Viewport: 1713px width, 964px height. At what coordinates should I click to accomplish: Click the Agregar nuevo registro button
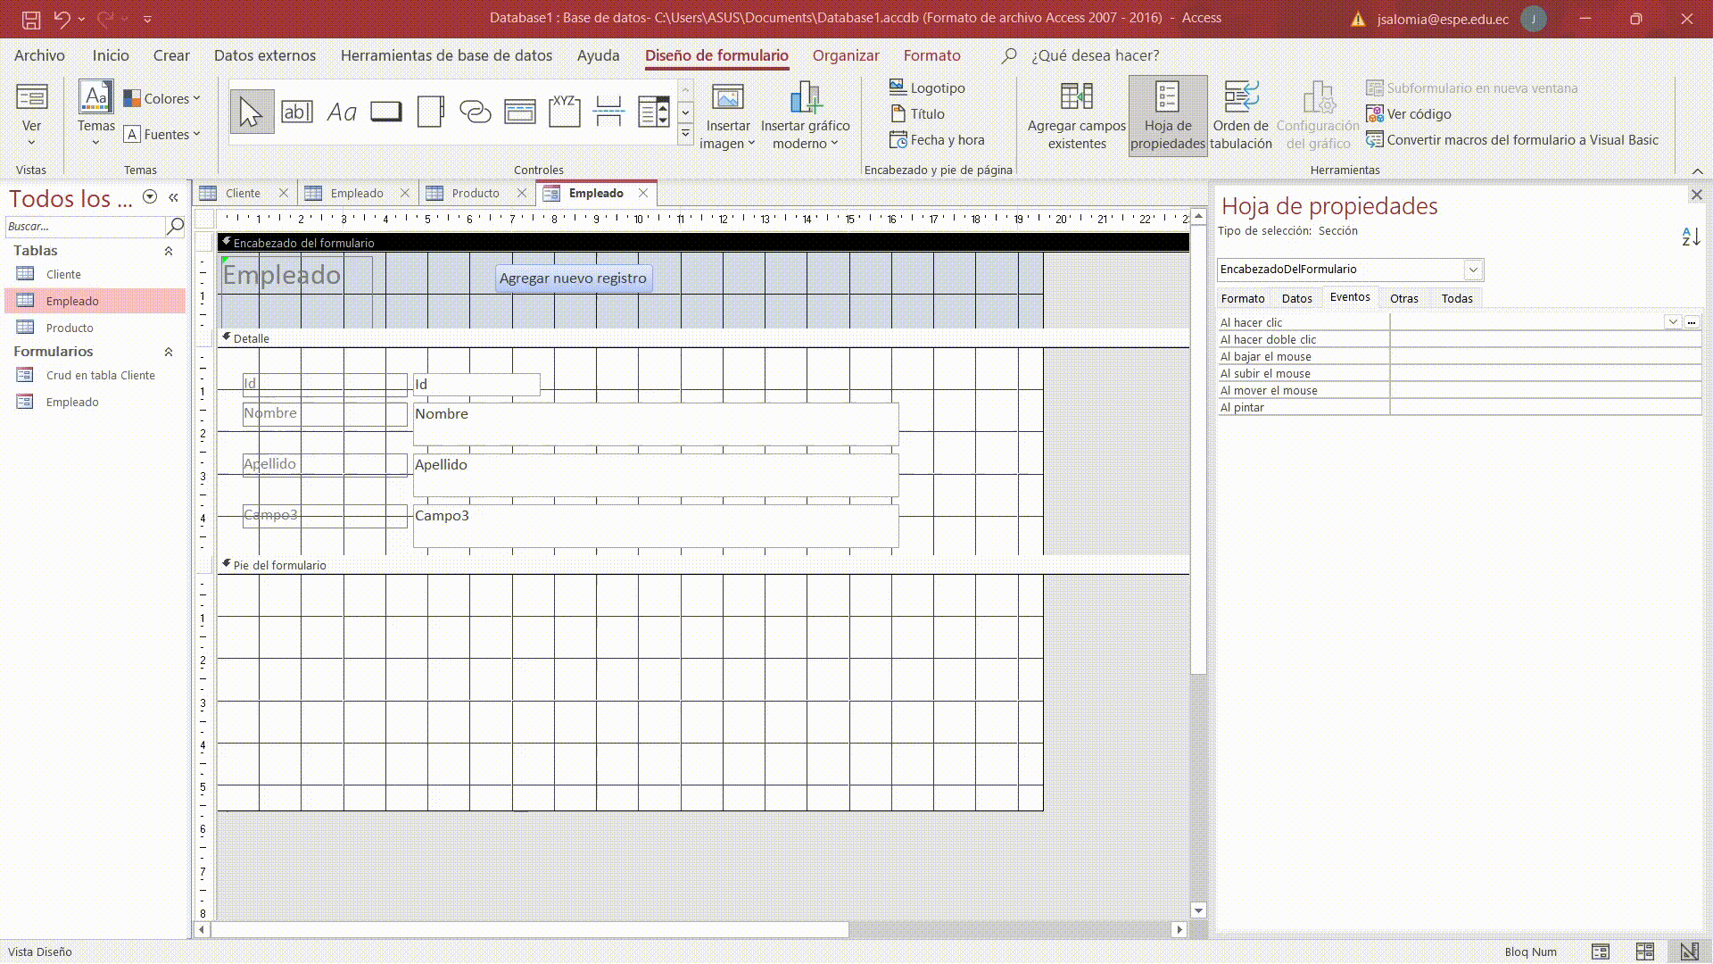tap(573, 278)
